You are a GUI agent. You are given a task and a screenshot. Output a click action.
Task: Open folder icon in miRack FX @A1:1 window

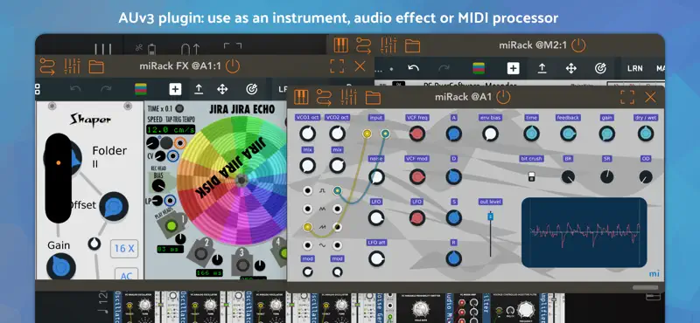[96, 67]
